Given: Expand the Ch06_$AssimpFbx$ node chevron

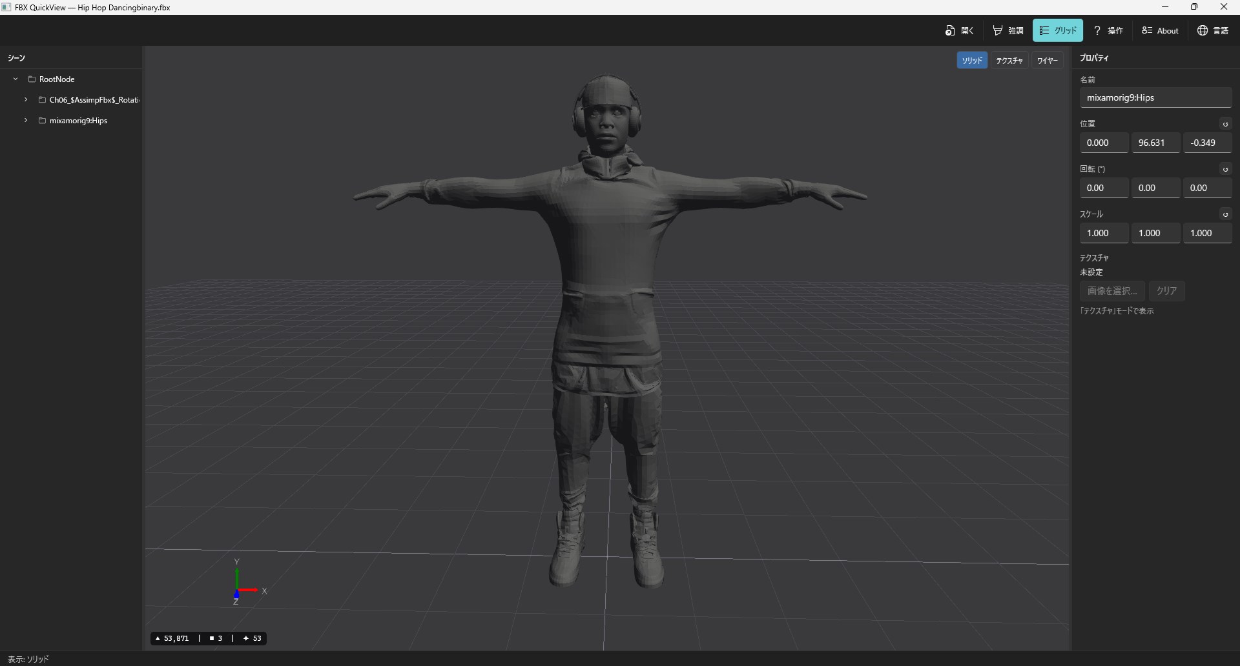Looking at the screenshot, I should (26, 99).
